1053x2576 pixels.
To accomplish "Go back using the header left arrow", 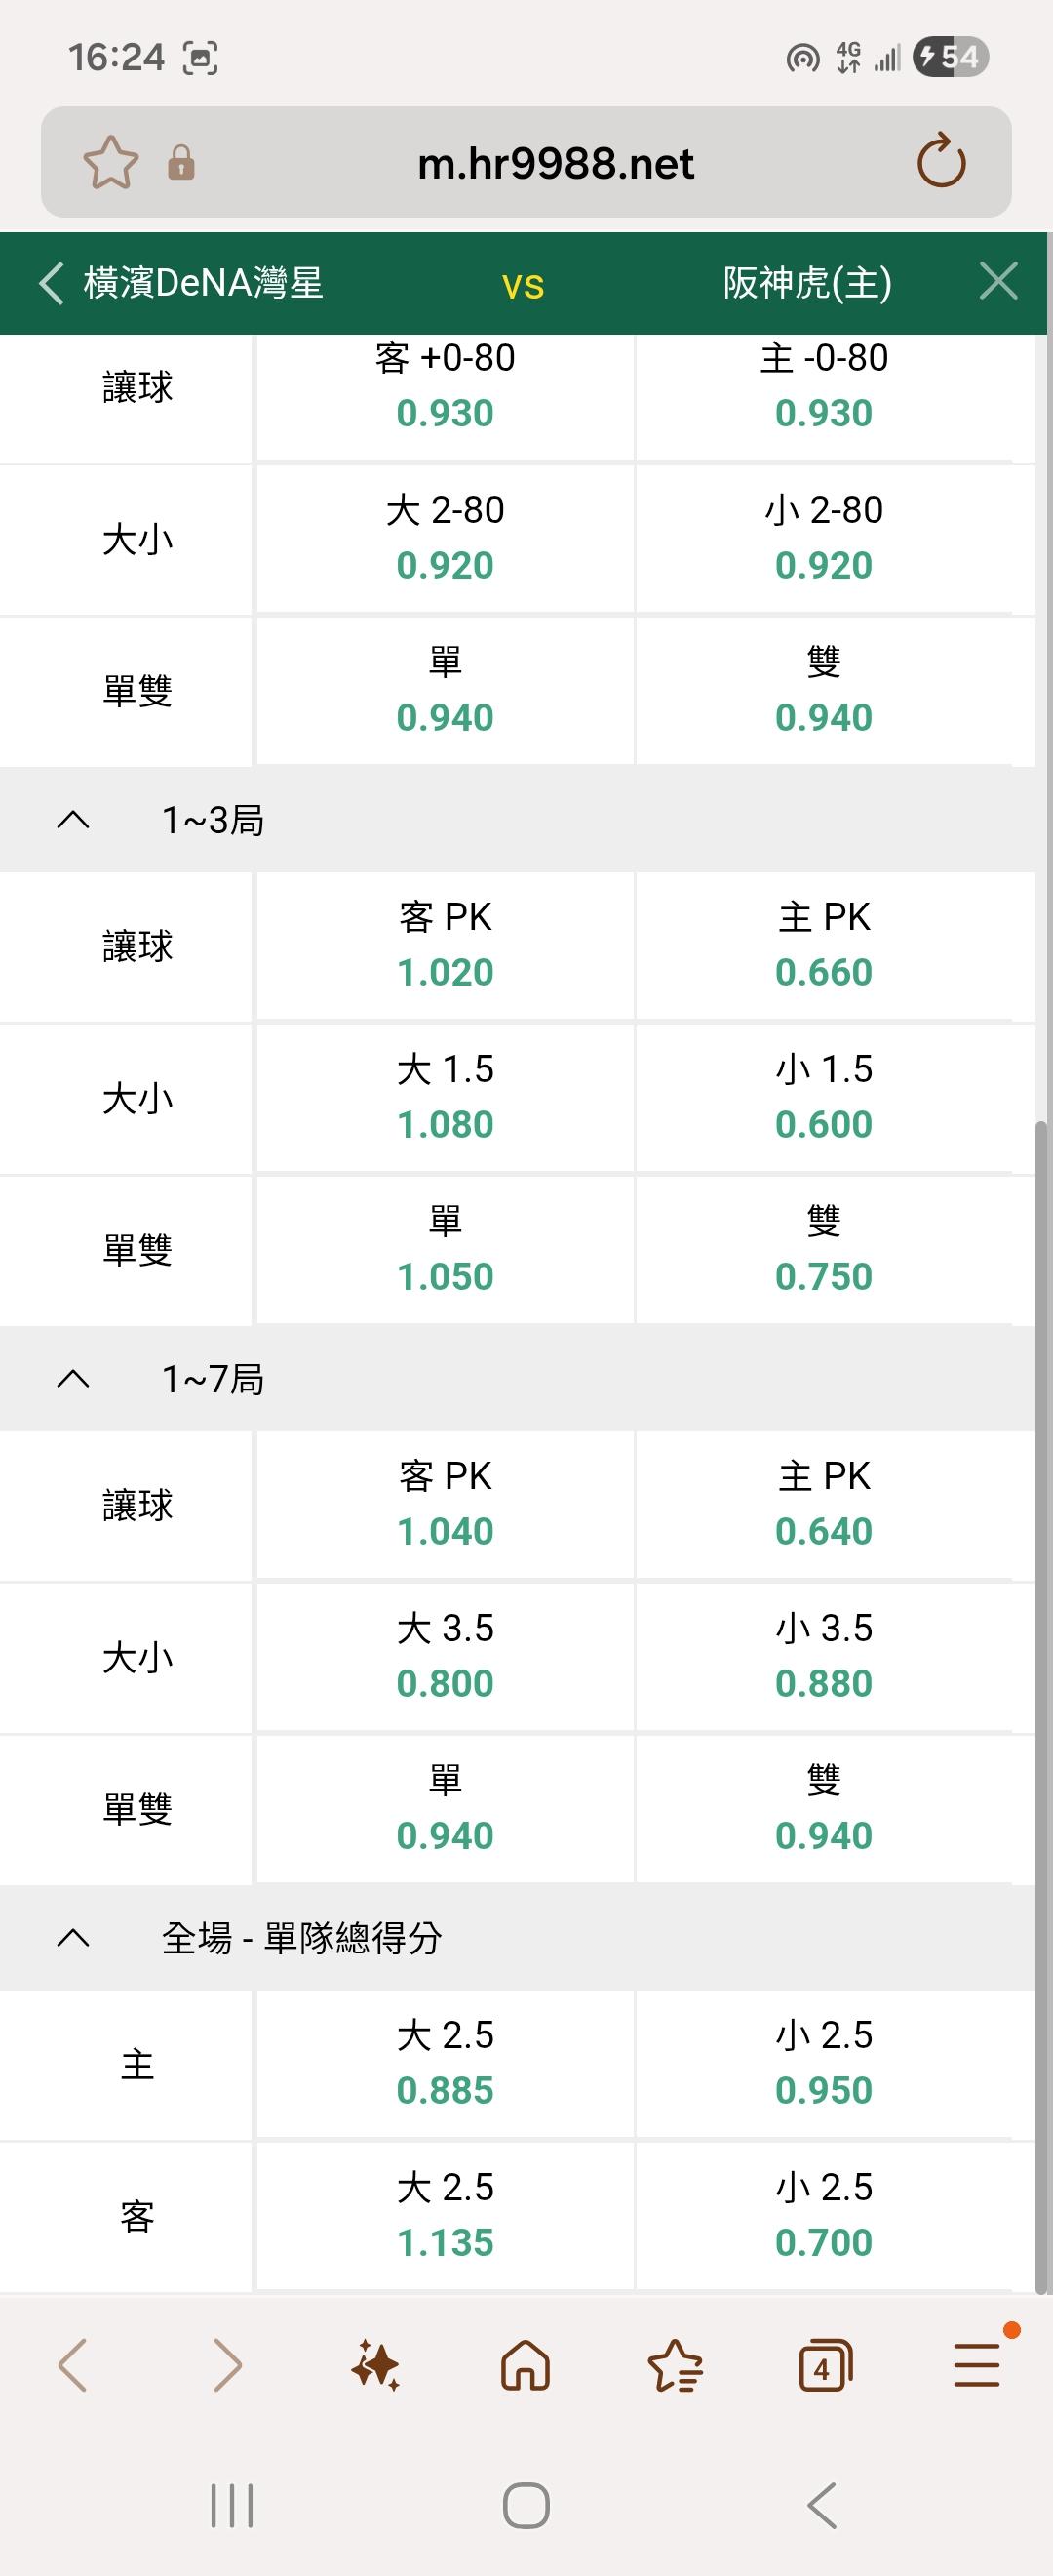I will [52, 283].
